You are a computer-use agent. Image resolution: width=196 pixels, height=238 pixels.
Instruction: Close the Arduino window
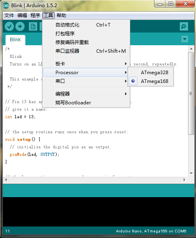coord(185,4)
